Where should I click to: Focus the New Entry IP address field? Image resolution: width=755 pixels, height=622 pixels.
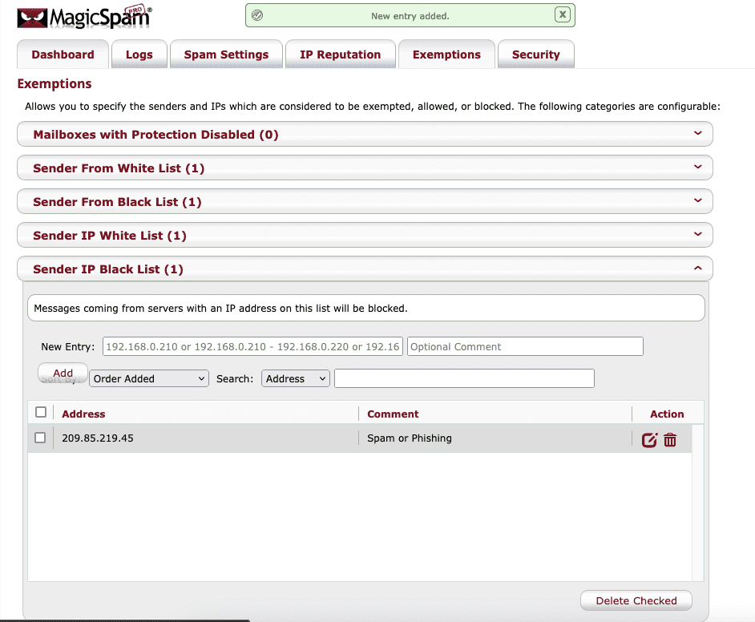pos(252,346)
